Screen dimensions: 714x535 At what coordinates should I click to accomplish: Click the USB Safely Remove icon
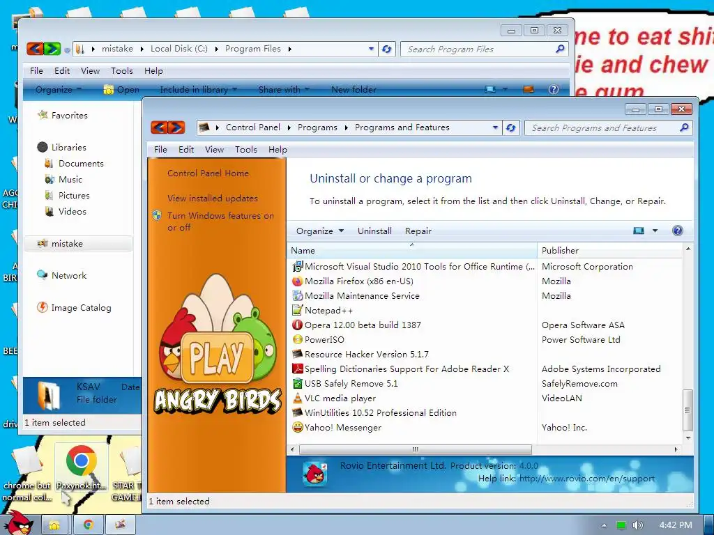pyautogui.click(x=297, y=384)
